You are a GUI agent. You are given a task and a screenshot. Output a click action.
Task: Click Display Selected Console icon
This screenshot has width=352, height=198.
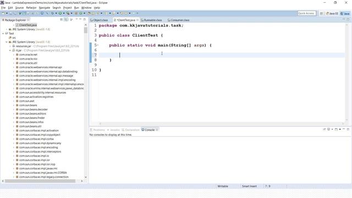pyautogui.click(x=329, y=130)
